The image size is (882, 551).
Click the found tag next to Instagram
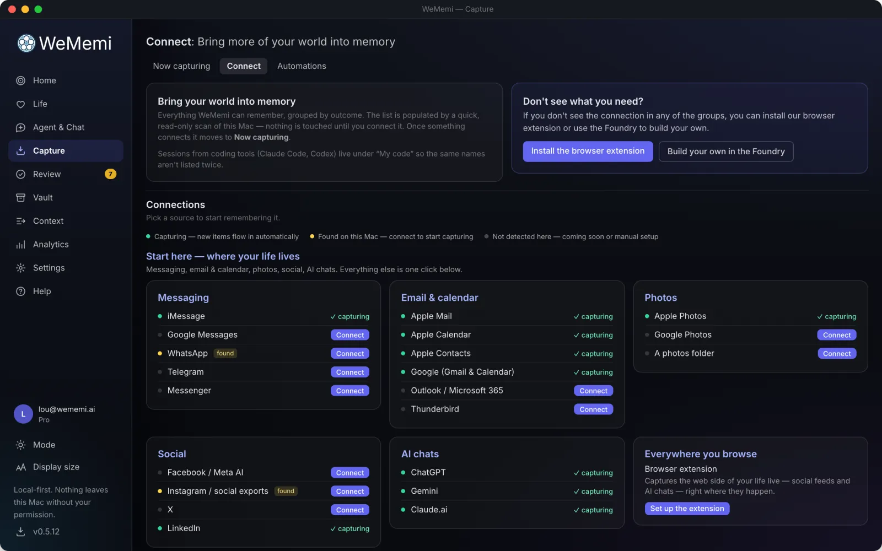click(x=286, y=491)
